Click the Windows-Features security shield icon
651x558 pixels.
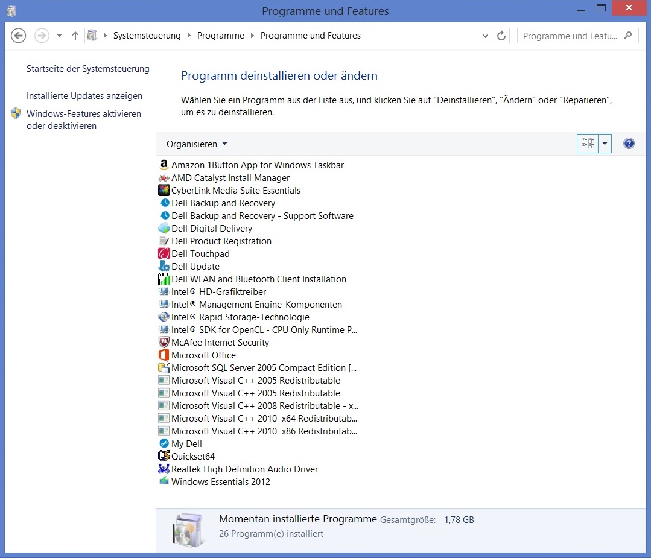[x=16, y=113]
